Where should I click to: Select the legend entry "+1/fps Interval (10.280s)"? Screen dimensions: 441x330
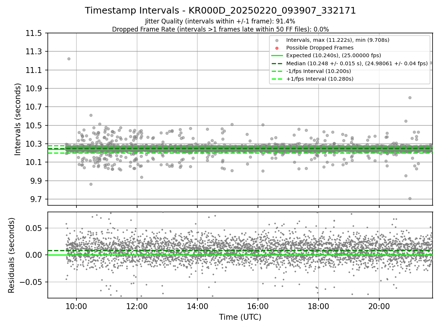(320, 78)
